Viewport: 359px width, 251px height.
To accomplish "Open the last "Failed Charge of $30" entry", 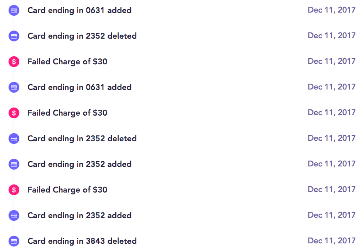I will (67, 190).
